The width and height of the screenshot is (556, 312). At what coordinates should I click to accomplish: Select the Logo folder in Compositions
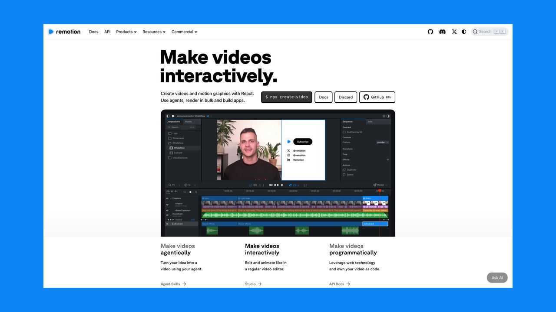coord(173,133)
